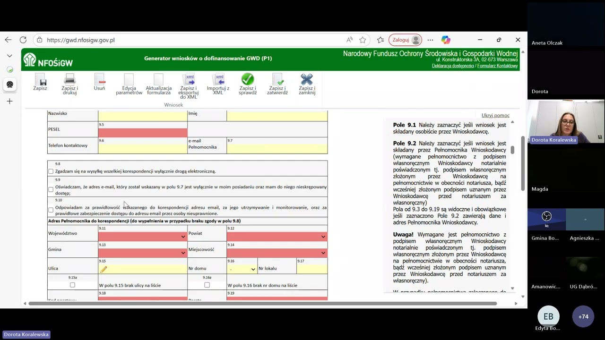Expand the Miejscowość dropdown 9.14
Viewport: 605px width, 340px height.
point(323,253)
